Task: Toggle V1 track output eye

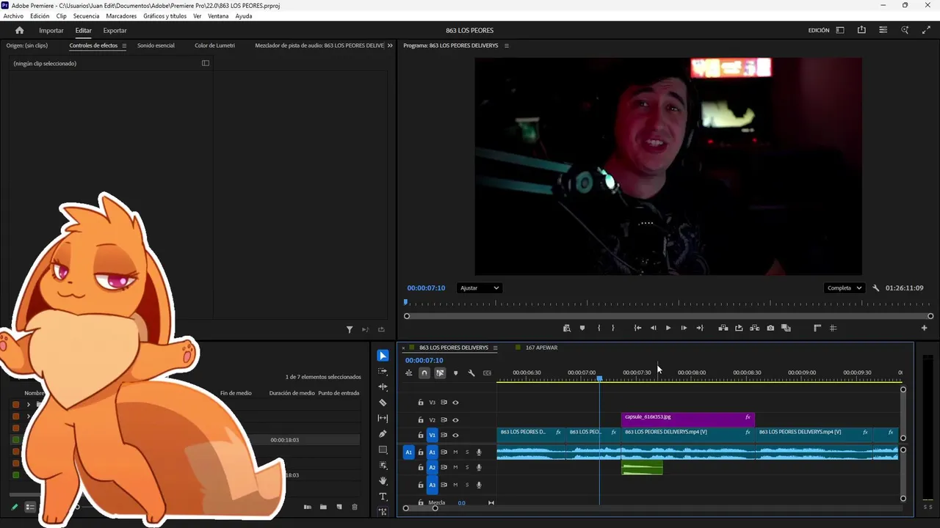Action: click(x=455, y=435)
